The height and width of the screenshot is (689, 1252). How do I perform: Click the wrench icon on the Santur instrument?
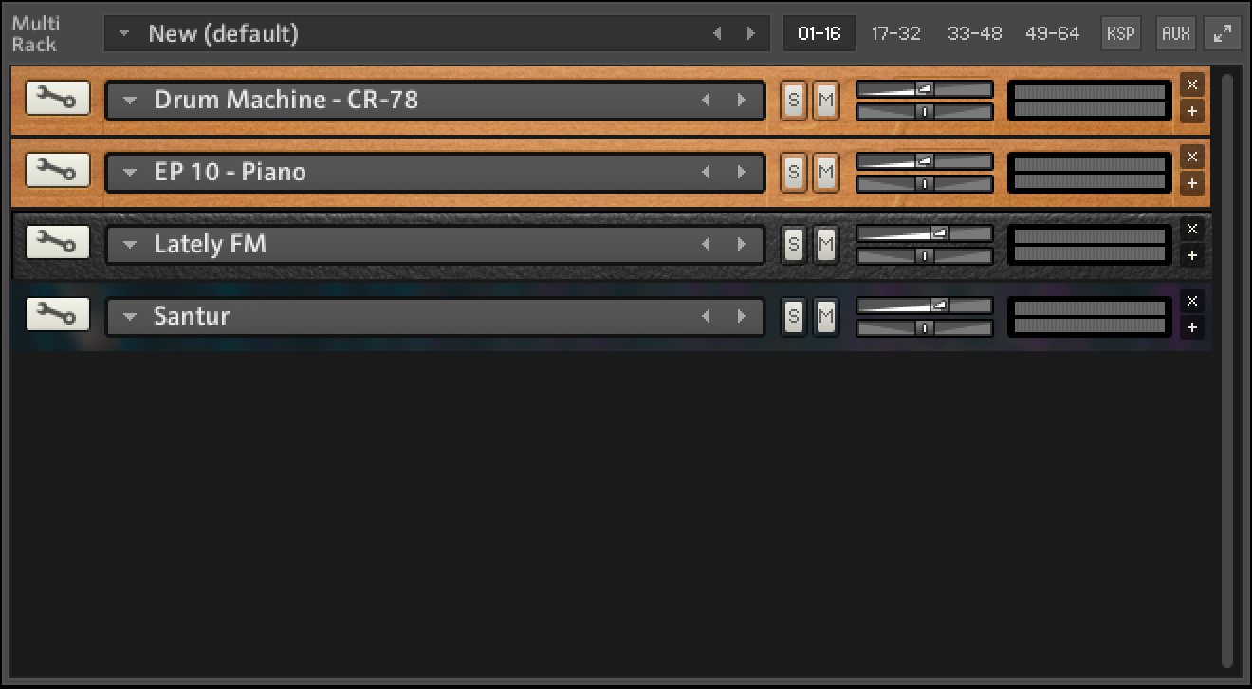57,314
